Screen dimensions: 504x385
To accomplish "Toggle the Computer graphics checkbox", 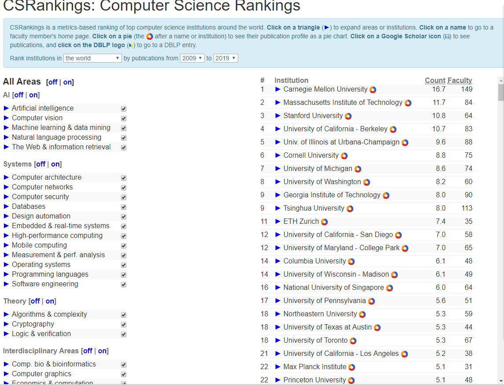I will tap(124, 374).
